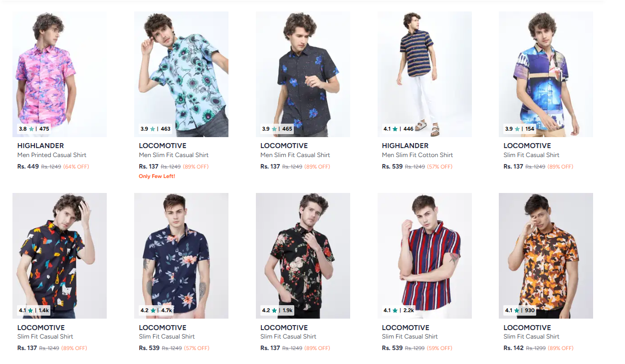This screenshot has height=364, width=625.
Task: Click the "Only Few Left!" label
Action: click(x=157, y=177)
